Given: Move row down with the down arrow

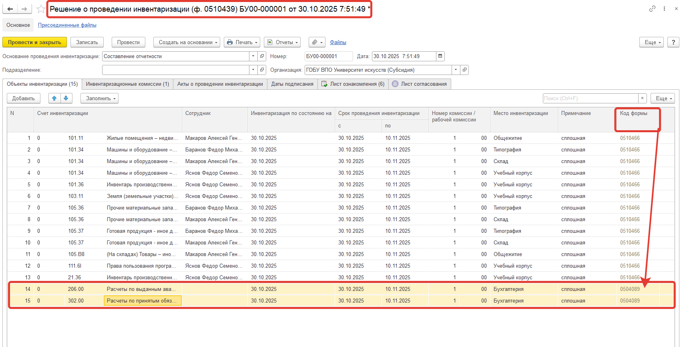Looking at the screenshot, I should point(66,98).
